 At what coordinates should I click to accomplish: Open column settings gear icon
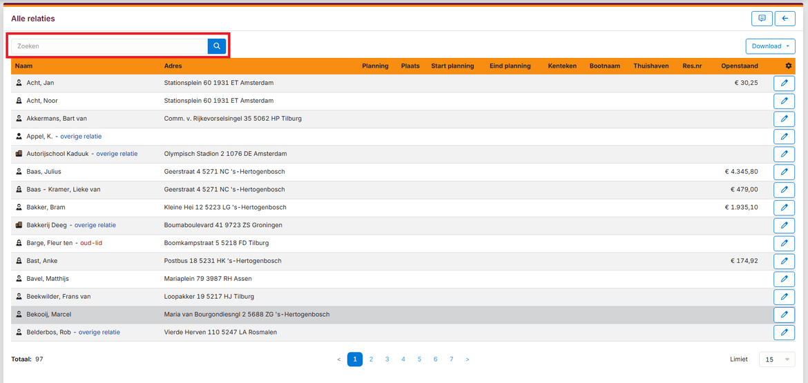pos(789,66)
